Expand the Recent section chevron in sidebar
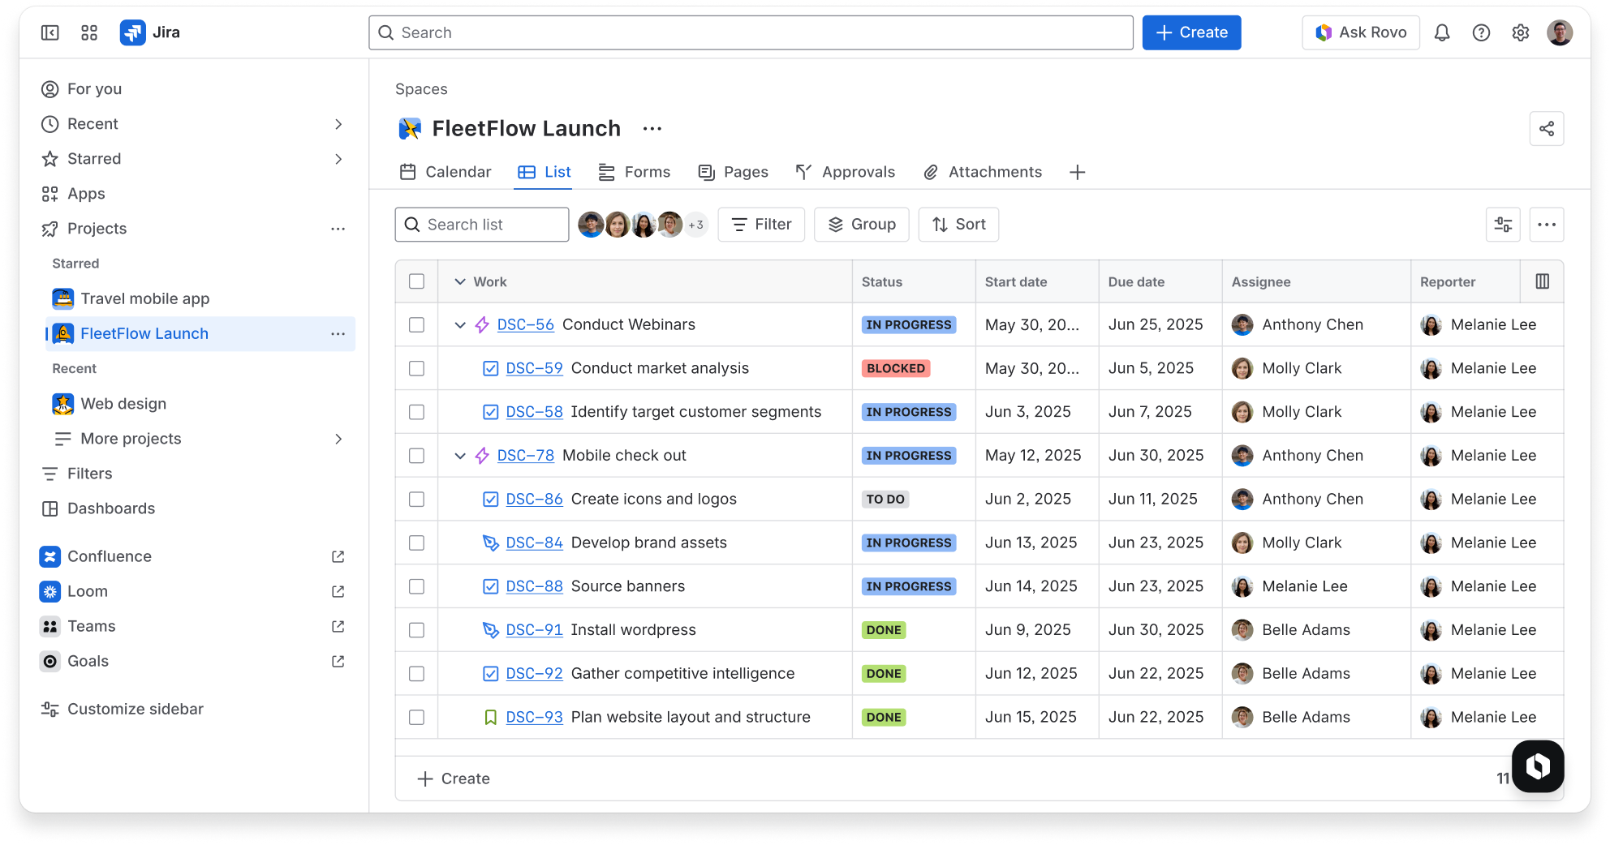The height and width of the screenshot is (845, 1610). [338, 124]
